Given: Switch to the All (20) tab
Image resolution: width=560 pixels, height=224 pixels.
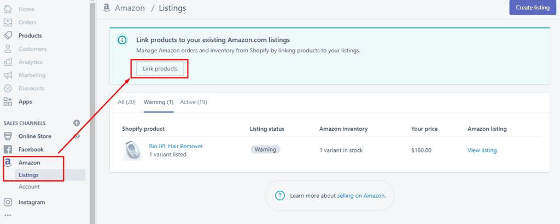Looking at the screenshot, I should [x=127, y=102].
